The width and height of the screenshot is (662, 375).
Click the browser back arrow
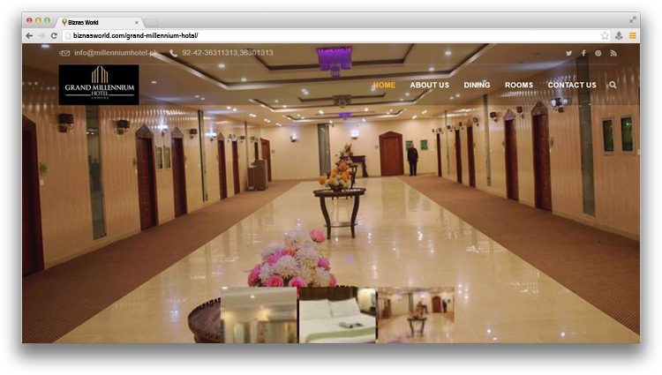(29, 35)
